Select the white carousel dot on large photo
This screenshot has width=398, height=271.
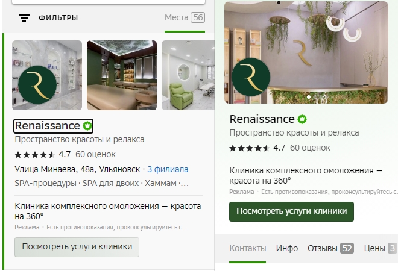309,97
